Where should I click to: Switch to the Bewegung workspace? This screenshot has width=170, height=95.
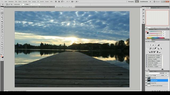(x=131, y=2)
